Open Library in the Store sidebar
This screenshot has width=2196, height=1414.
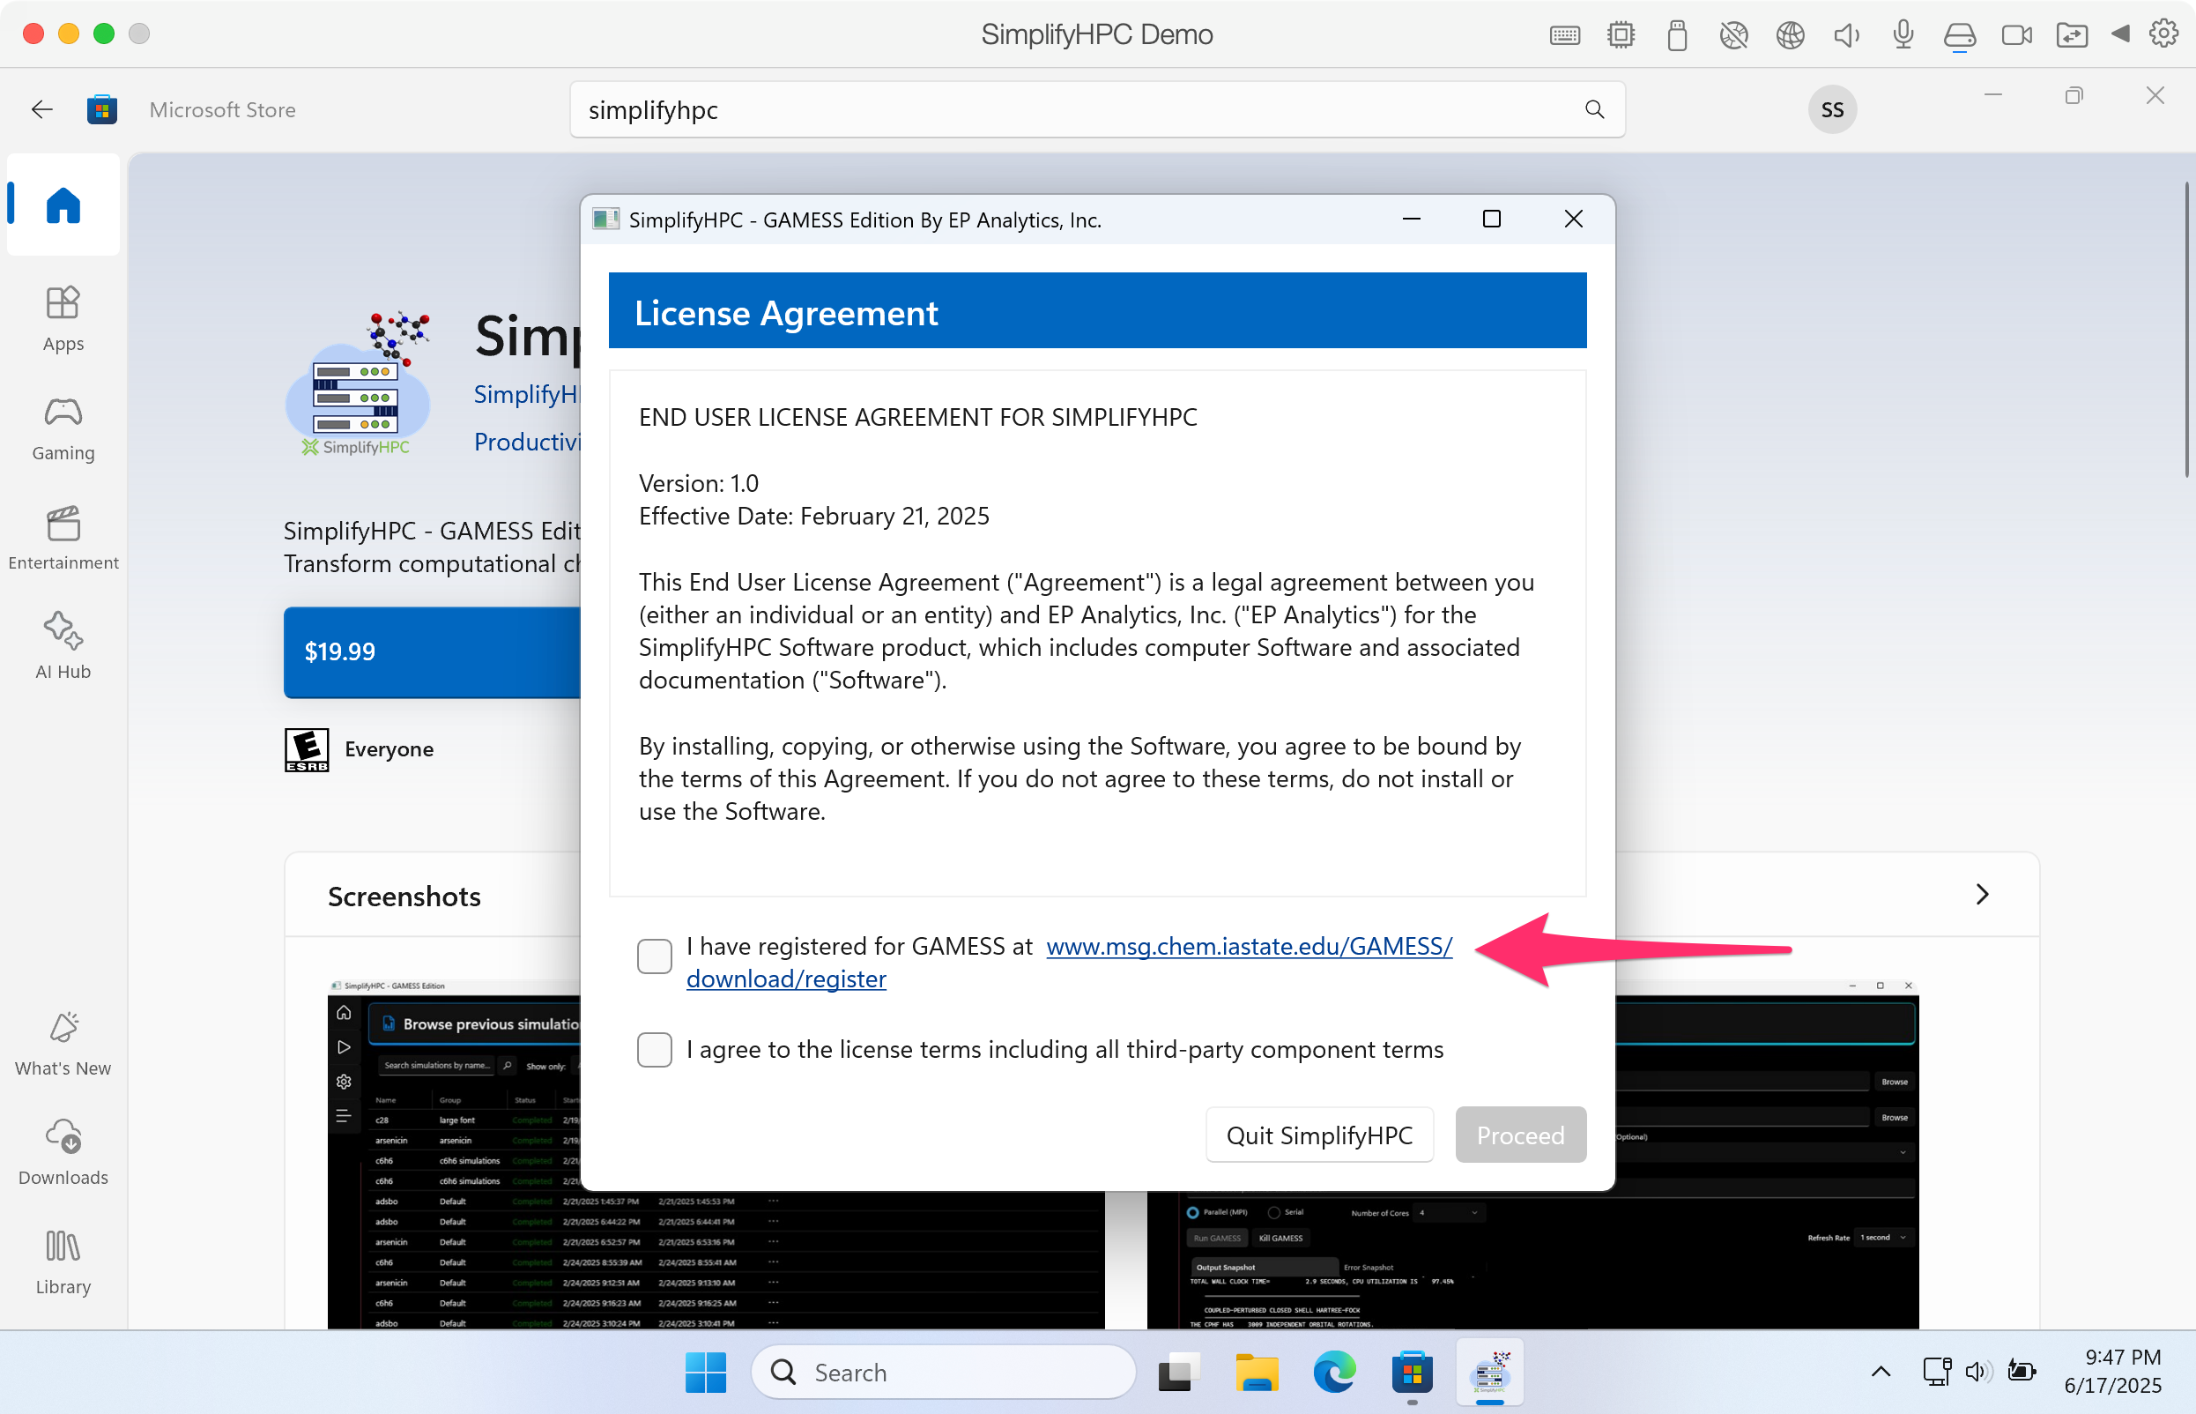tap(63, 1262)
